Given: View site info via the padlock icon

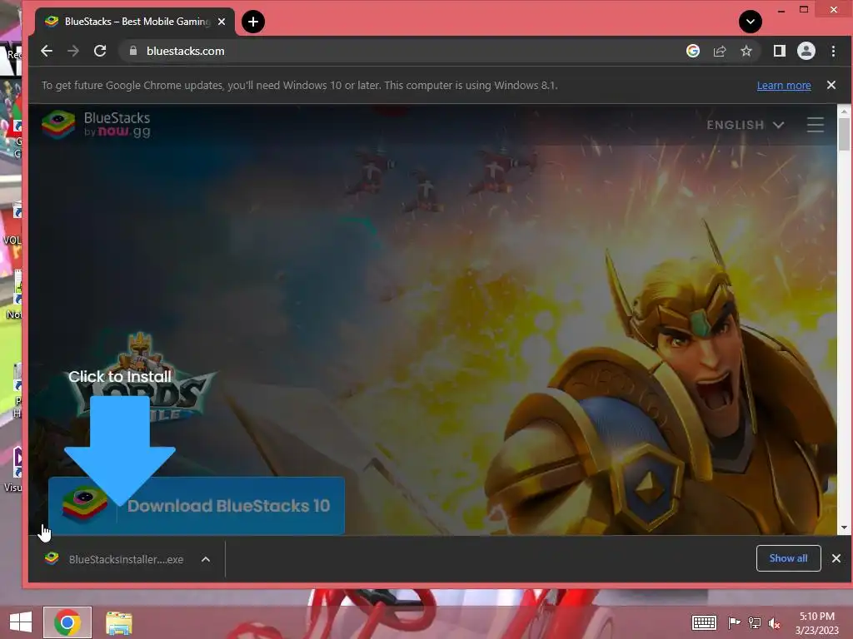Looking at the screenshot, I should 133,51.
